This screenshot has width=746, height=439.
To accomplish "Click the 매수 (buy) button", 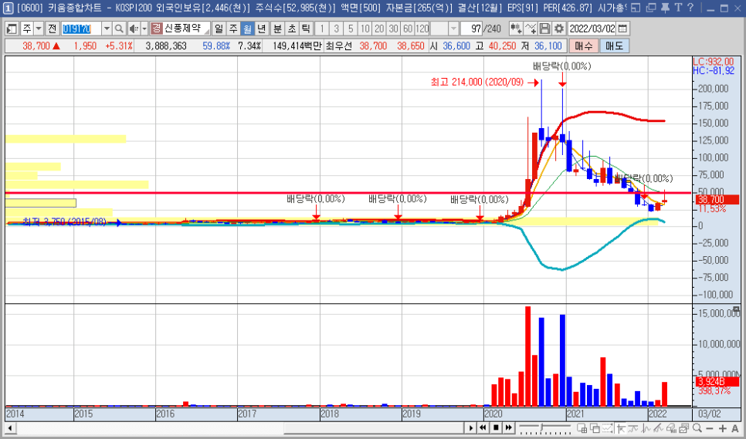I will pos(583,46).
